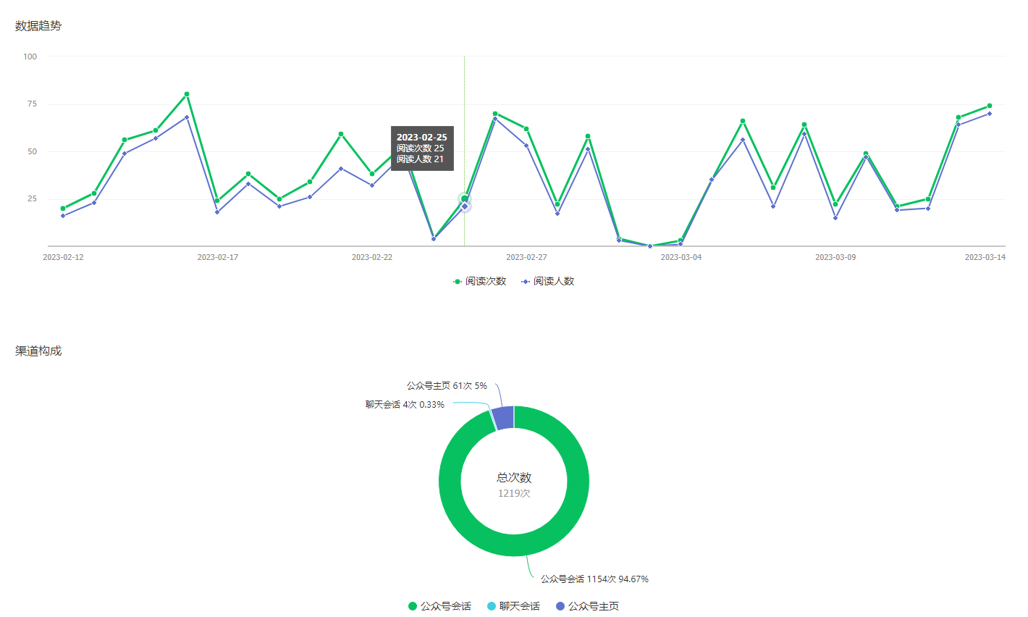Image resolution: width=1028 pixels, height=617 pixels.
Task: Toggle 聊天会话 in the donut legend
Action: (x=513, y=606)
